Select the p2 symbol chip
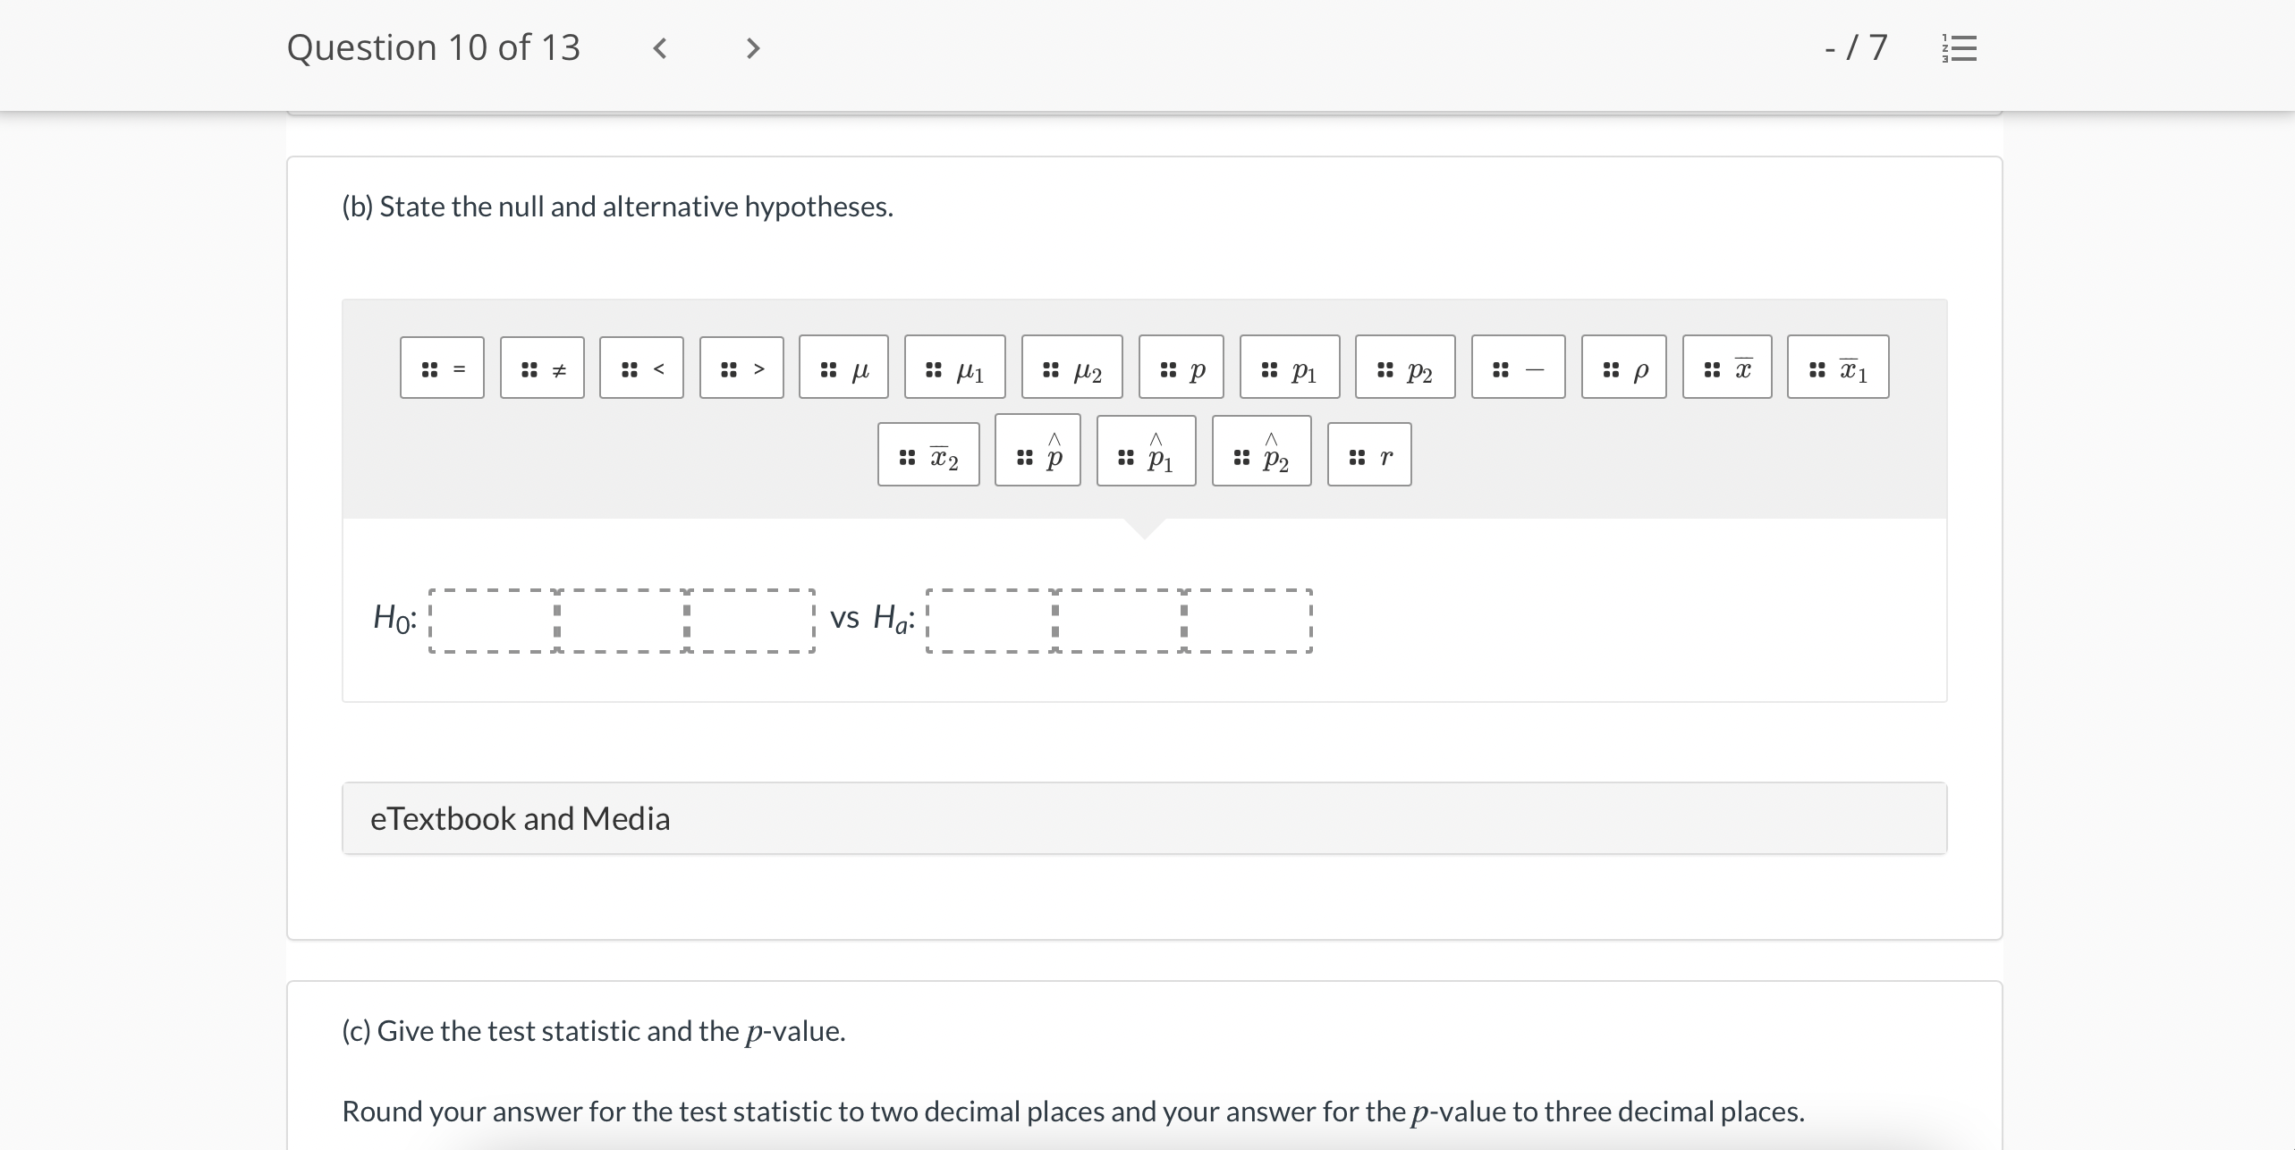The image size is (2295, 1150). coord(1404,367)
